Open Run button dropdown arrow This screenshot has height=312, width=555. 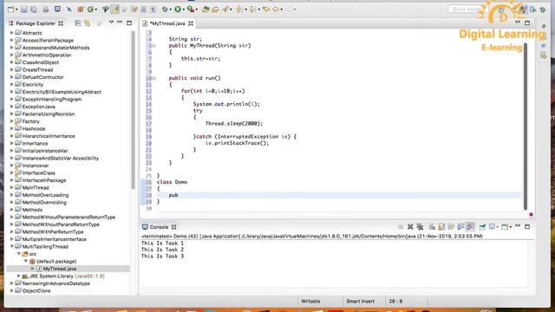pyautogui.click(x=183, y=10)
